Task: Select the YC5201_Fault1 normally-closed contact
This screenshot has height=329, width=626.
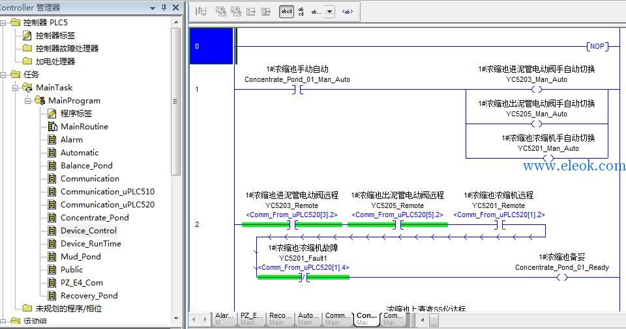Action: click(304, 278)
